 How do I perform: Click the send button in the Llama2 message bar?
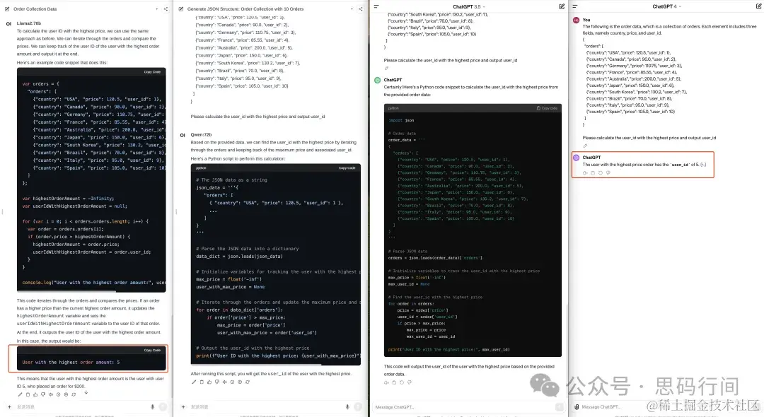click(x=163, y=407)
